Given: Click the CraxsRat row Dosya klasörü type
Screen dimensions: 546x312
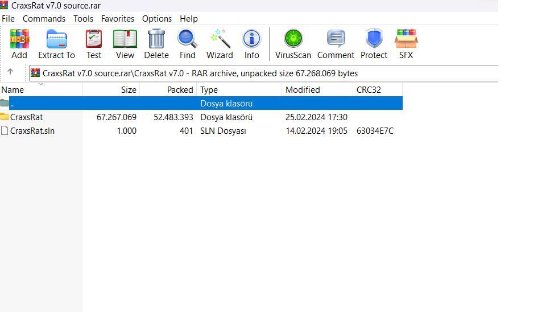Looking at the screenshot, I should 226,117.
